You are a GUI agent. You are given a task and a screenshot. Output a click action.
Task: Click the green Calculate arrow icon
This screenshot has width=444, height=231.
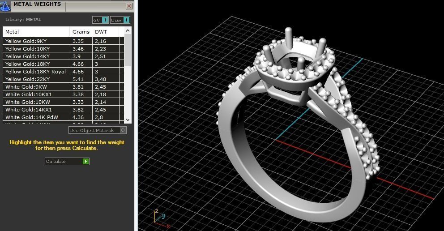(85, 161)
